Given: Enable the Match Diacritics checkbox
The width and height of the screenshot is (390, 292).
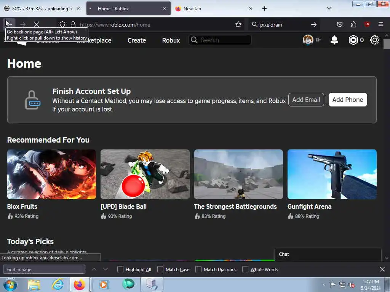Looking at the screenshot, I should coord(198,269).
